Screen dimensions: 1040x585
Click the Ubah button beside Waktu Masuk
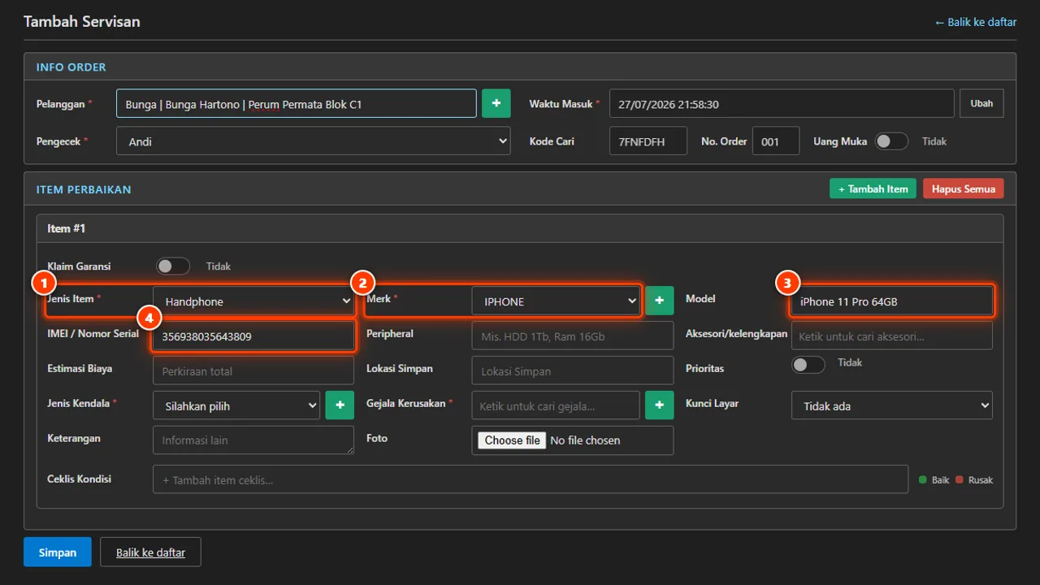[x=981, y=103]
